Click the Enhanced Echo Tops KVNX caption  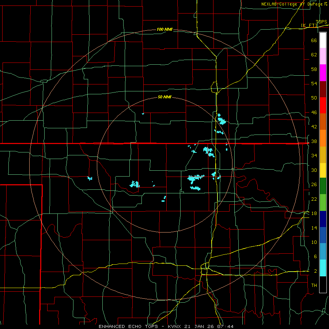tap(166, 326)
